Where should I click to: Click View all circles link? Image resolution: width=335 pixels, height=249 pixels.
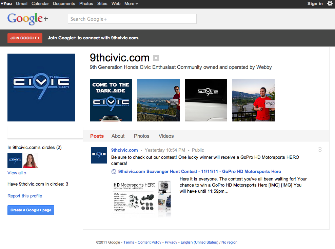[17, 173]
